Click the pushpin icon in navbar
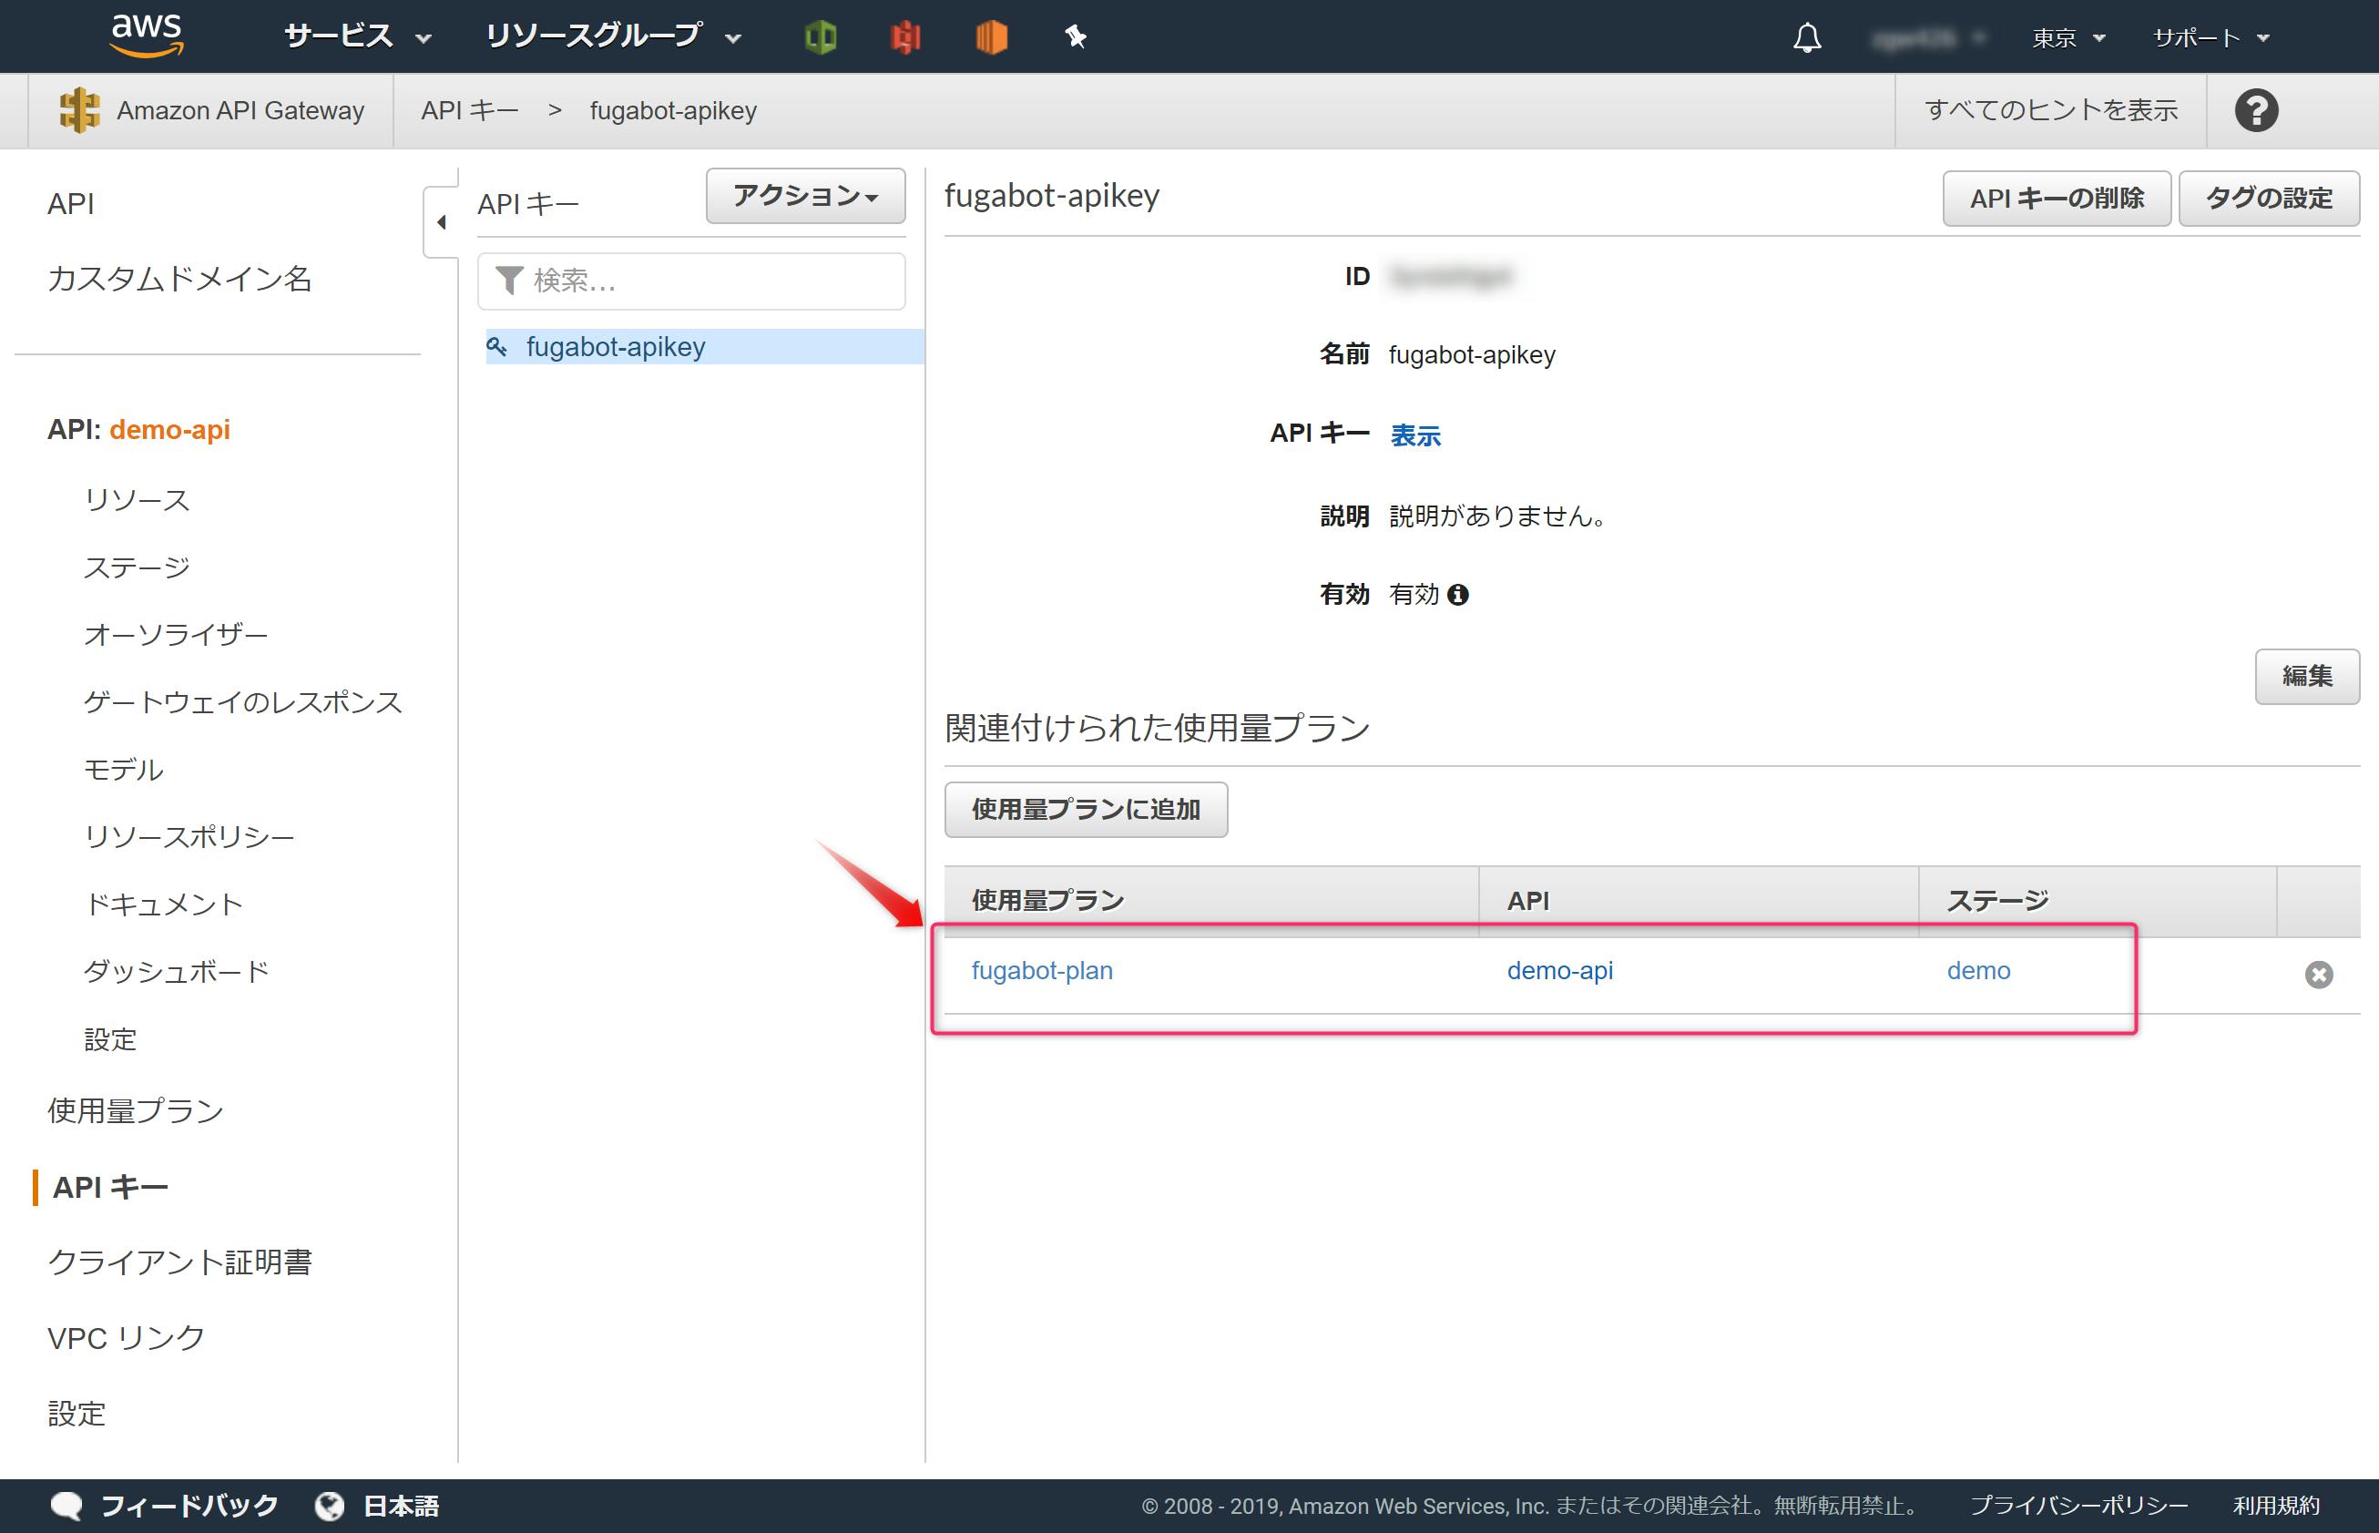Image resolution: width=2379 pixels, height=1533 pixels. (1075, 38)
